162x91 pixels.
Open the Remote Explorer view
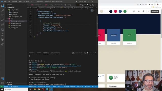coord(2,30)
